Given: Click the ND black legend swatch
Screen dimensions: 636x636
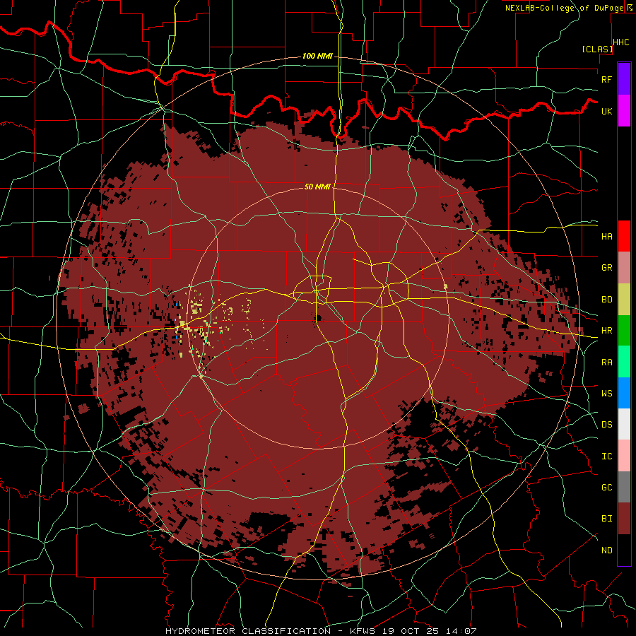Looking at the screenshot, I should pyautogui.click(x=624, y=550).
